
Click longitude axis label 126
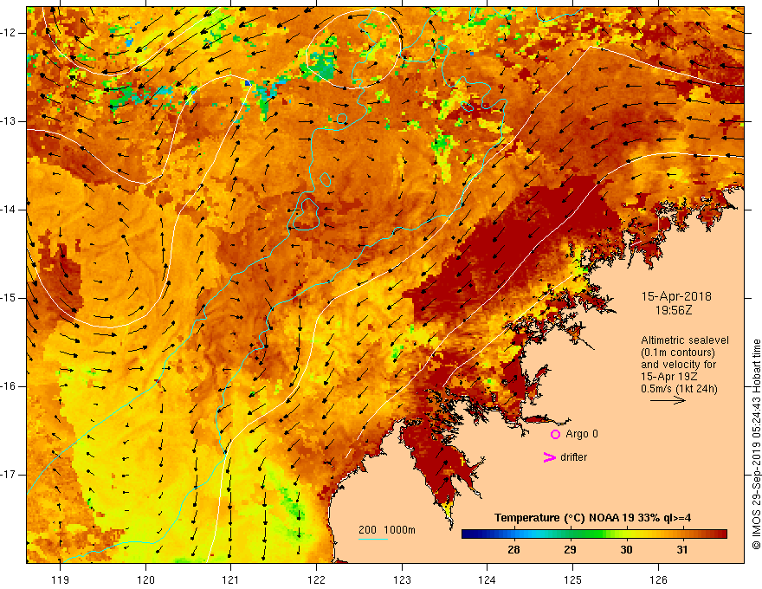point(658,579)
